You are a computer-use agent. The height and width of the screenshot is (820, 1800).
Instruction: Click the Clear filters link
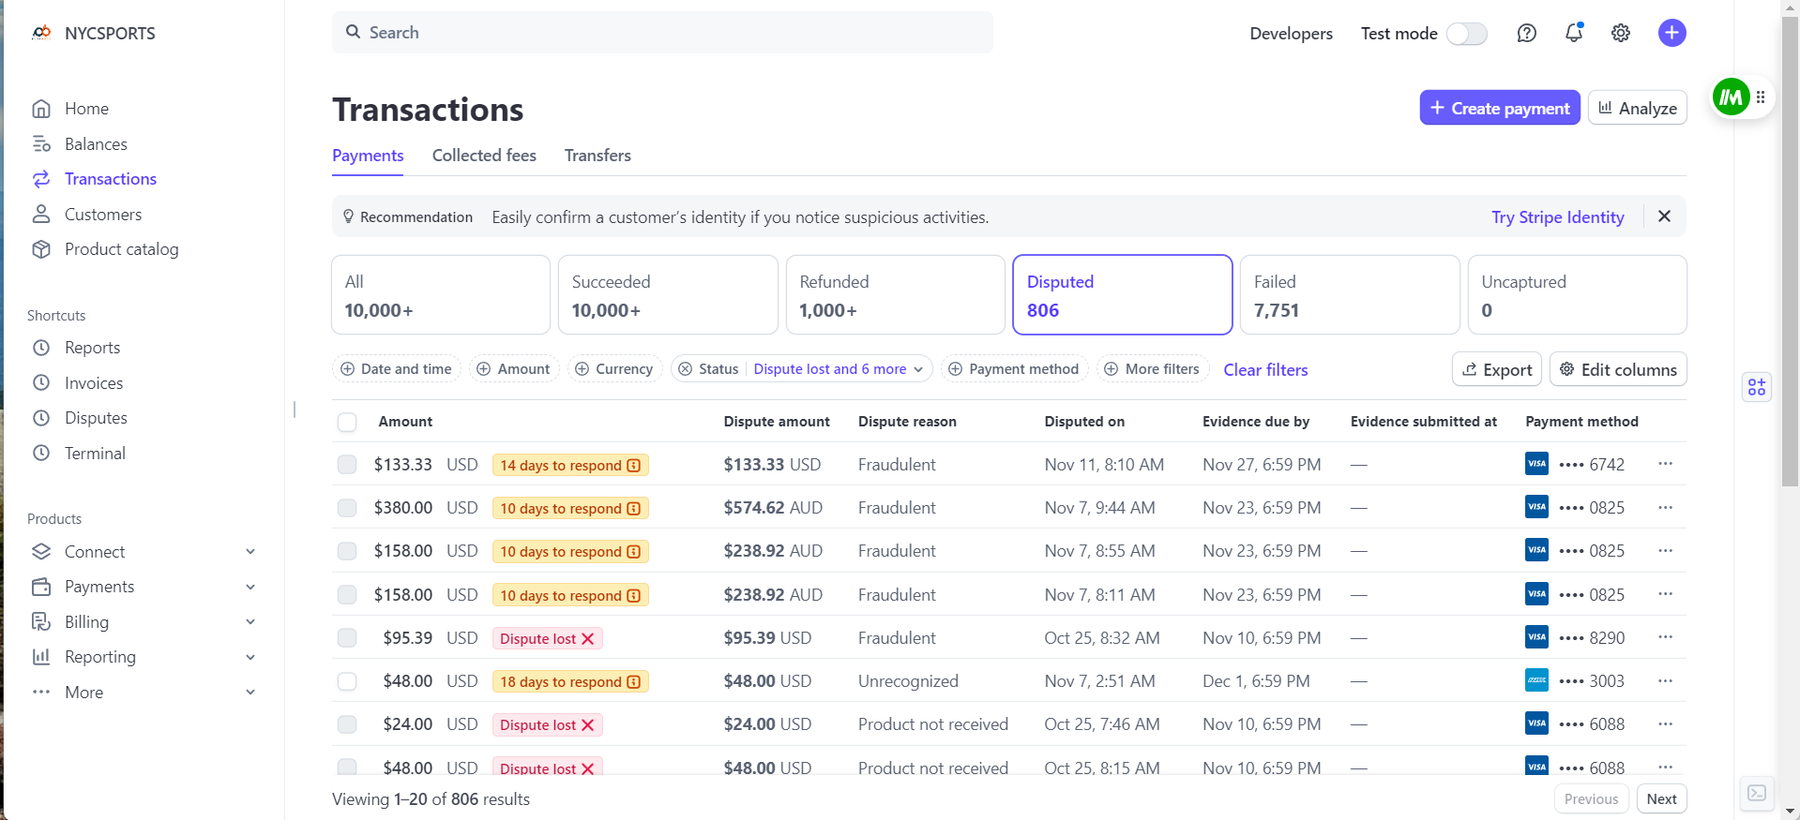click(1265, 370)
